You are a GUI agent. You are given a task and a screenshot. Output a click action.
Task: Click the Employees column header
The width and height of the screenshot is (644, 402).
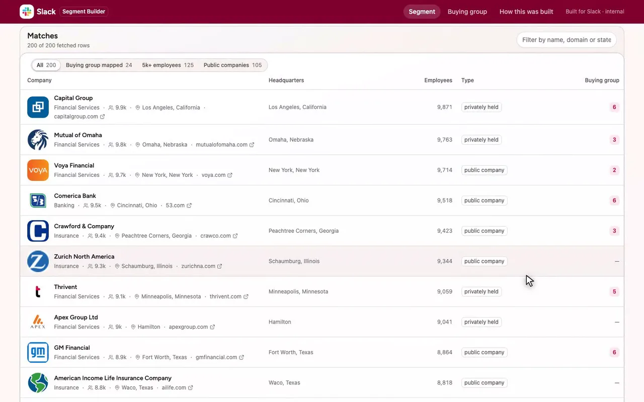[x=438, y=80]
